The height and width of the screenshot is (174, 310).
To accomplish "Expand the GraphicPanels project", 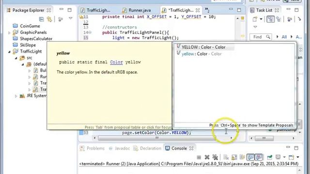I will tap(9, 33).
